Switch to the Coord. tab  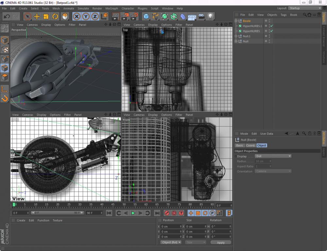click(x=250, y=146)
